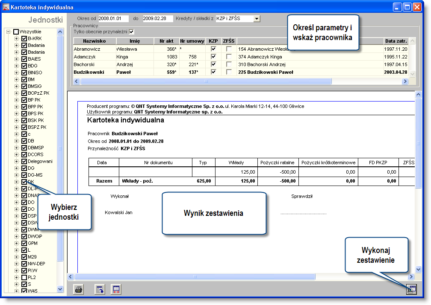Uncheck the B-KRK unit checkbox

[x=24, y=39]
